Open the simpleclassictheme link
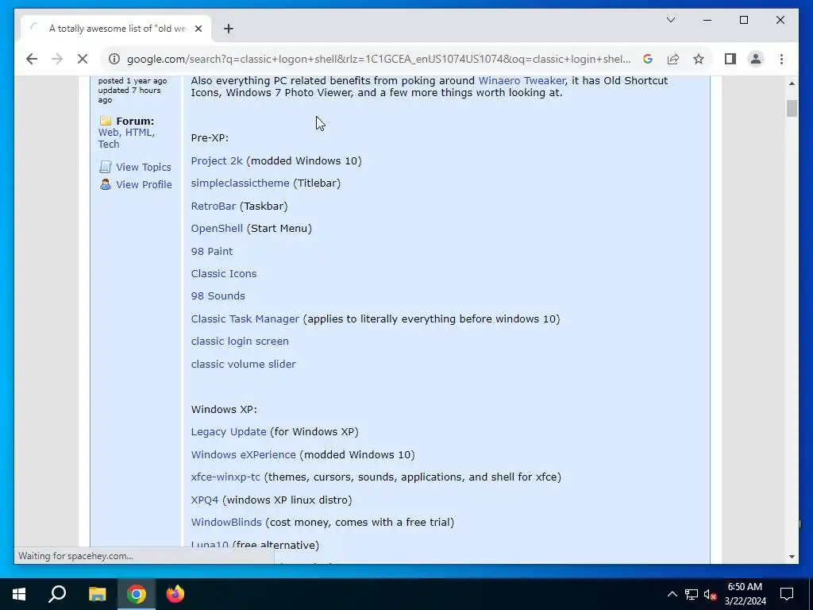The image size is (813, 610). [240, 183]
